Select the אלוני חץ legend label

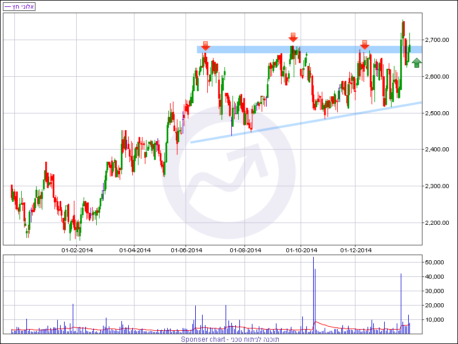point(23,6)
